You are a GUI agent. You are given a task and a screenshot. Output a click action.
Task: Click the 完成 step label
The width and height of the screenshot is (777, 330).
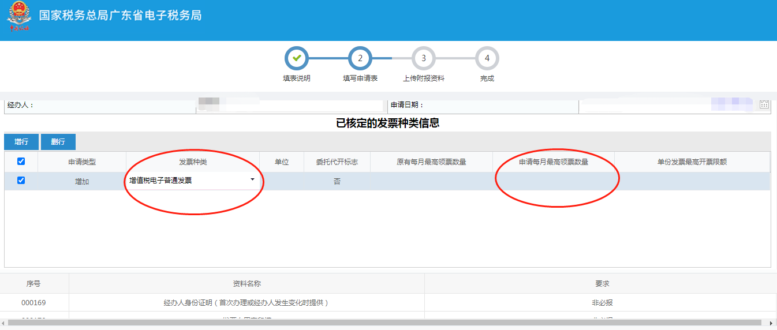click(487, 78)
